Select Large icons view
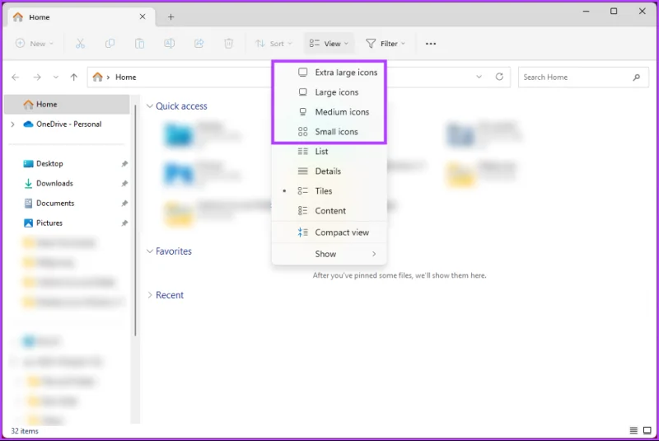Image resolution: width=659 pixels, height=441 pixels. [x=329, y=92]
